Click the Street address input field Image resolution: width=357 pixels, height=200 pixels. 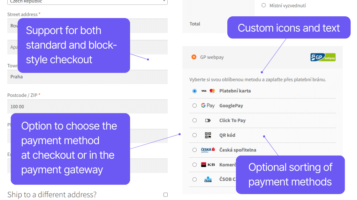click(x=88, y=26)
